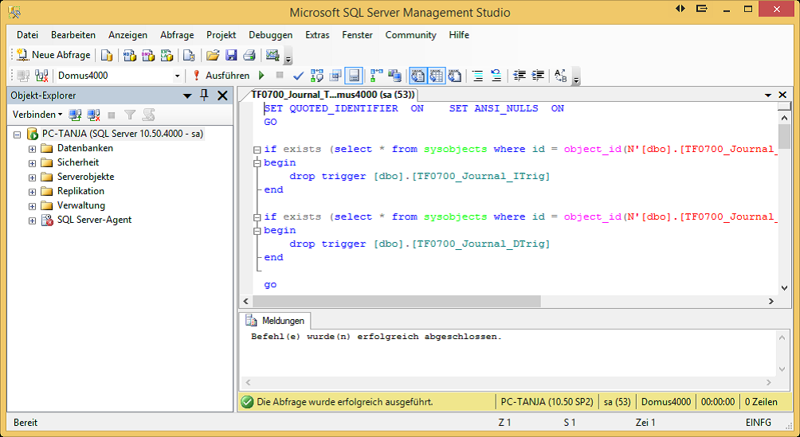Open the Datei menu

coord(28,35)
